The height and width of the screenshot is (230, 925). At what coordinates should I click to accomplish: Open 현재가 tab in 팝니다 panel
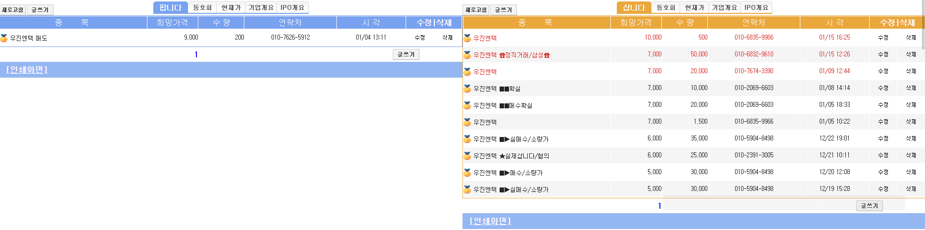231,8
